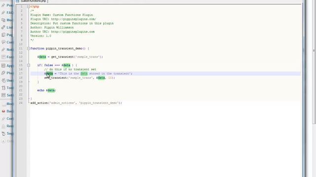This screenshot has width=316, height=177.
Task: Open Plugins menu icon in WordPress sidebar
Action: point(3,73)
